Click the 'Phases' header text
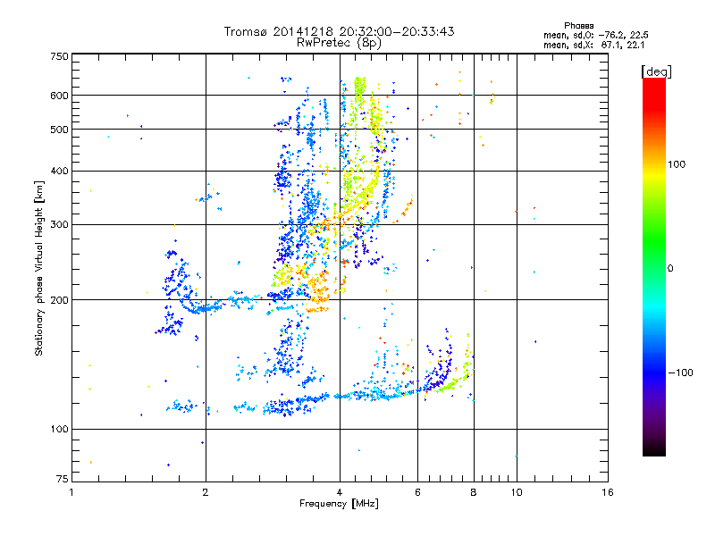This screenshot has height=536, width=715. (x=578, y=26)
